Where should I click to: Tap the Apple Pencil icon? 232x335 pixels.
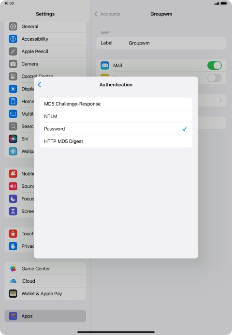13,51
